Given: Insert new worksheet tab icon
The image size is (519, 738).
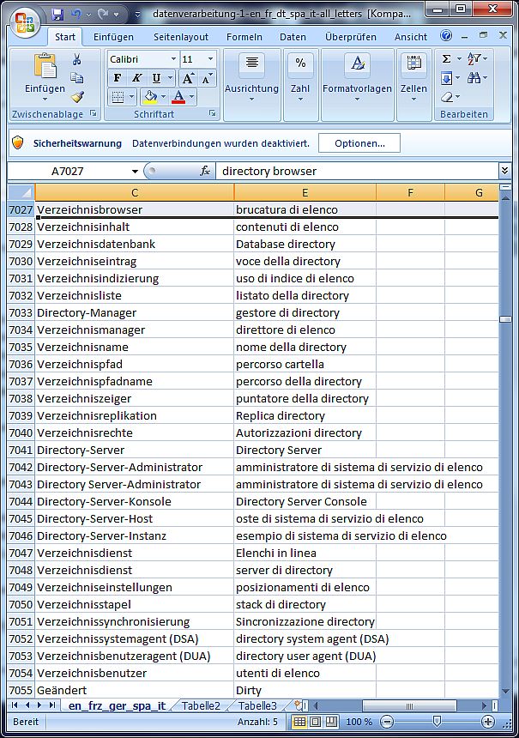Looking at the screenshot, I should [299, 705].
